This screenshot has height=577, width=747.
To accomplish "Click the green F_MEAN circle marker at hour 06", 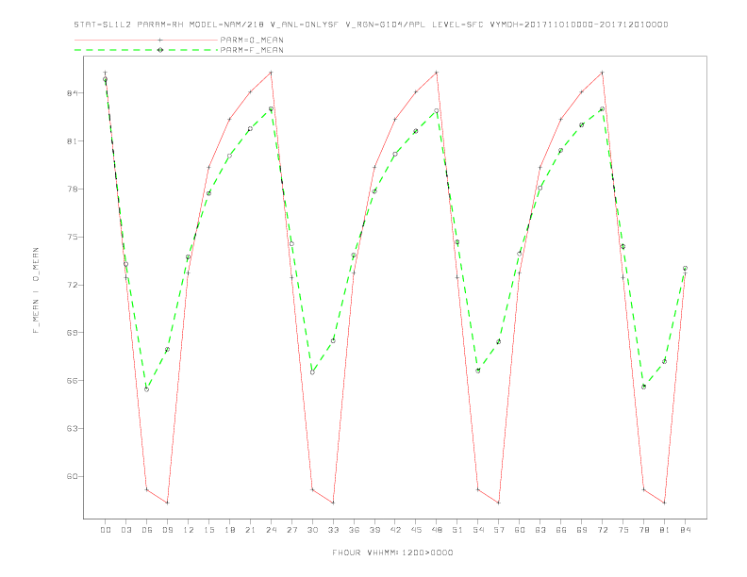I will click(147, 389).
